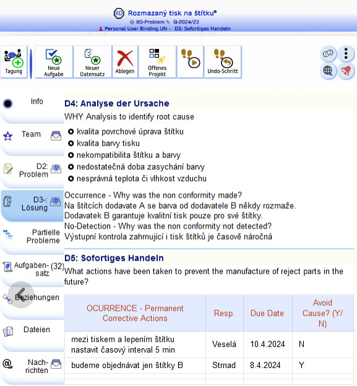Screen dimensions: 357x386
Task: Click the red megaphone alert icon
Action: coord(346,71)
